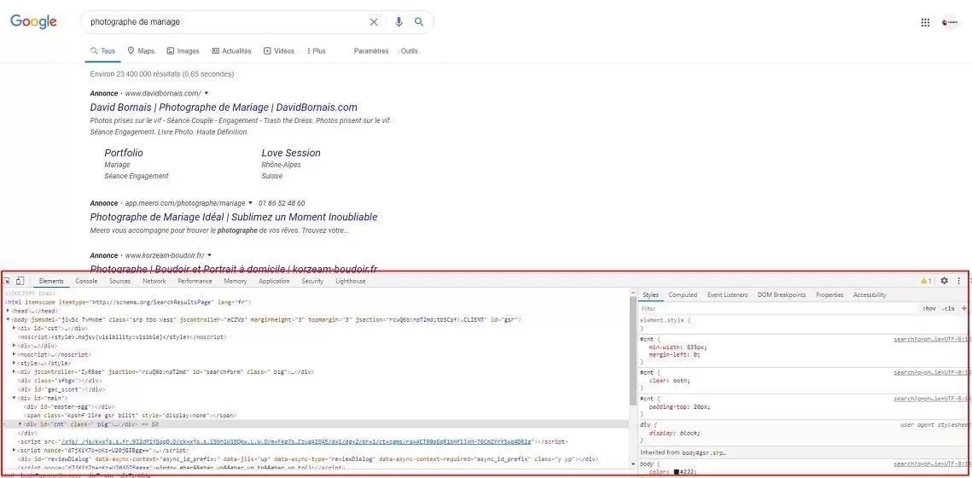Open the Performance panel tab

[x=195, y=281]
